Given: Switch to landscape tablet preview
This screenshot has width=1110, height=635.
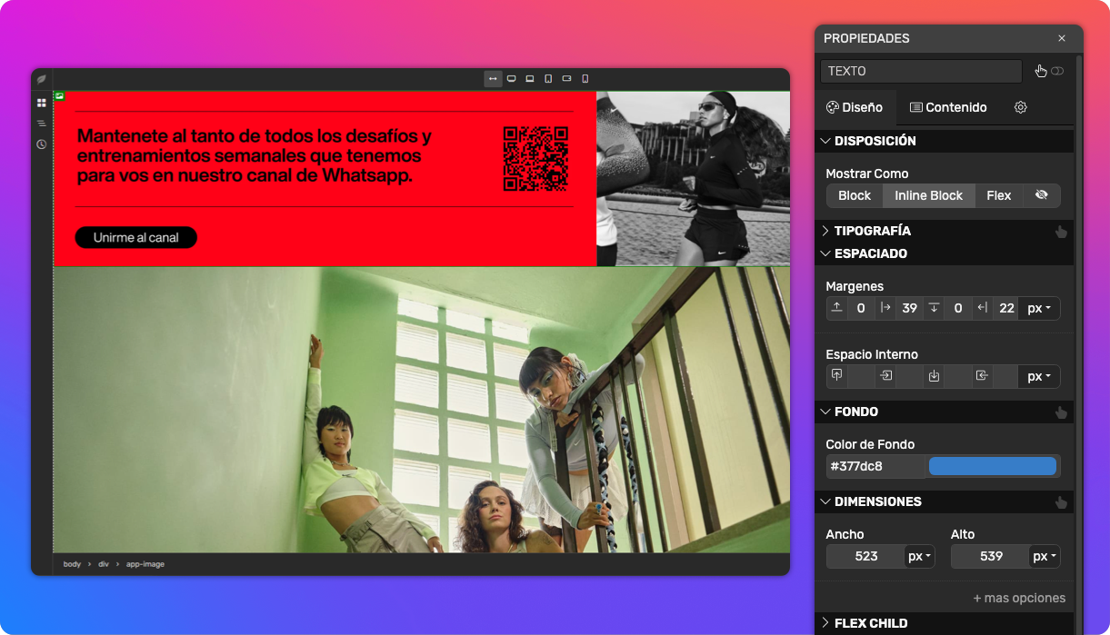Looking at the screenshot, I should point(566,79).
